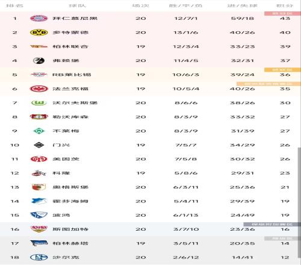Click the Werder Bremen diamond logo

[39, 131]
